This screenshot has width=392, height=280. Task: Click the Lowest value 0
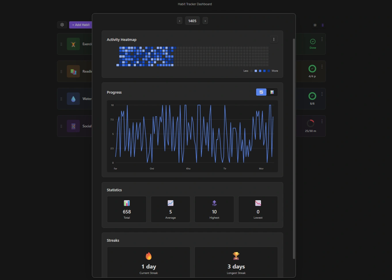pyautogui.click(x=258, y=212)
